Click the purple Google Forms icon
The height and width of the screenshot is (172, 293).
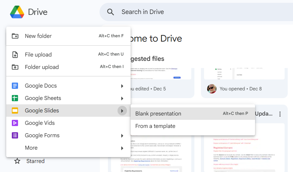15,135
